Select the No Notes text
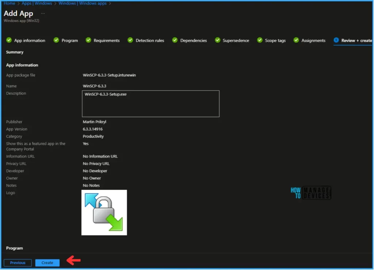 91,185
